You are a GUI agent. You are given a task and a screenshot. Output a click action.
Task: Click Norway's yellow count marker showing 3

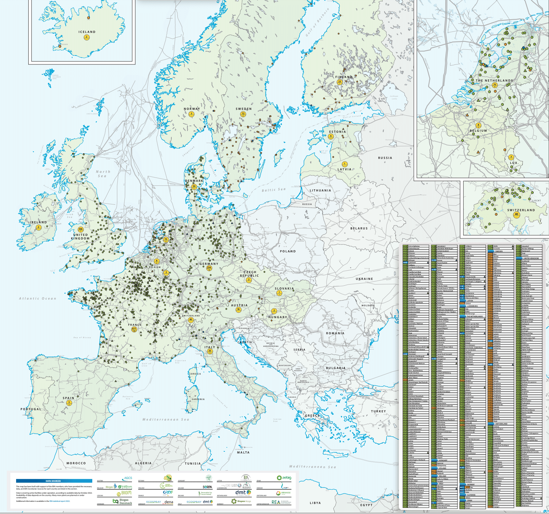[x=191, y=114]
